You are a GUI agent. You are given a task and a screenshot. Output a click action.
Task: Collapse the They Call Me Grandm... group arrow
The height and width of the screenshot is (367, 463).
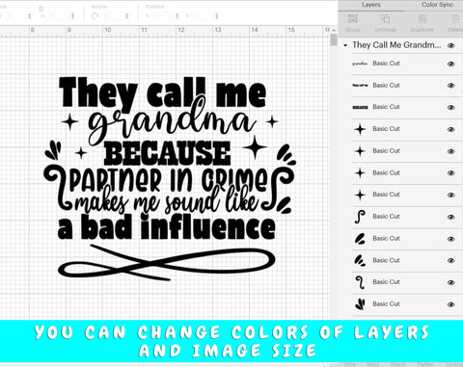pyautogui.click(x=345, y=45)
